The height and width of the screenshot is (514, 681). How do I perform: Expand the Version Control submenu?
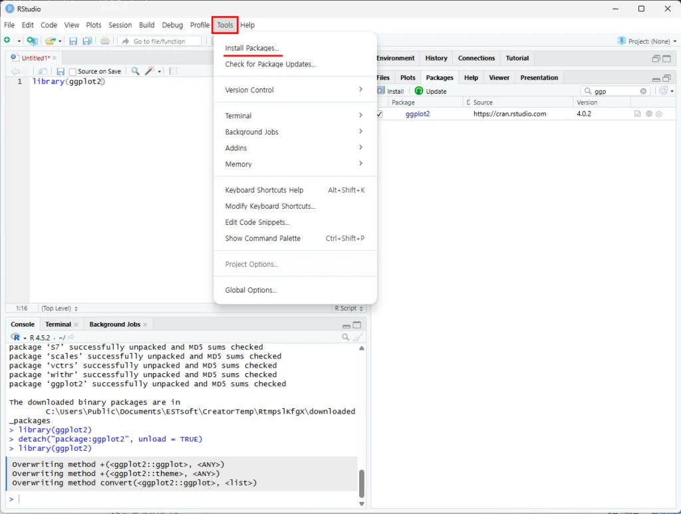pyautogui.click(x=360, y=90)
